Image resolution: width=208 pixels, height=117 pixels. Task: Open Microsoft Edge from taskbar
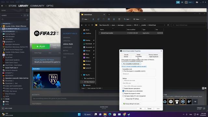point(110,114)
